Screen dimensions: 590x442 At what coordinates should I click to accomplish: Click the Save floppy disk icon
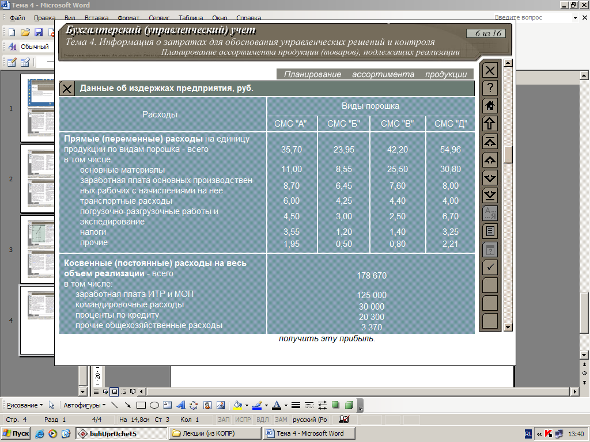(39, 32)
